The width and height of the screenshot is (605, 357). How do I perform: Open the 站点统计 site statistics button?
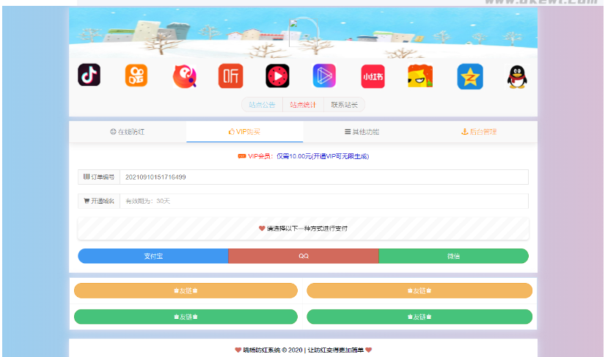tap(303, 105)
